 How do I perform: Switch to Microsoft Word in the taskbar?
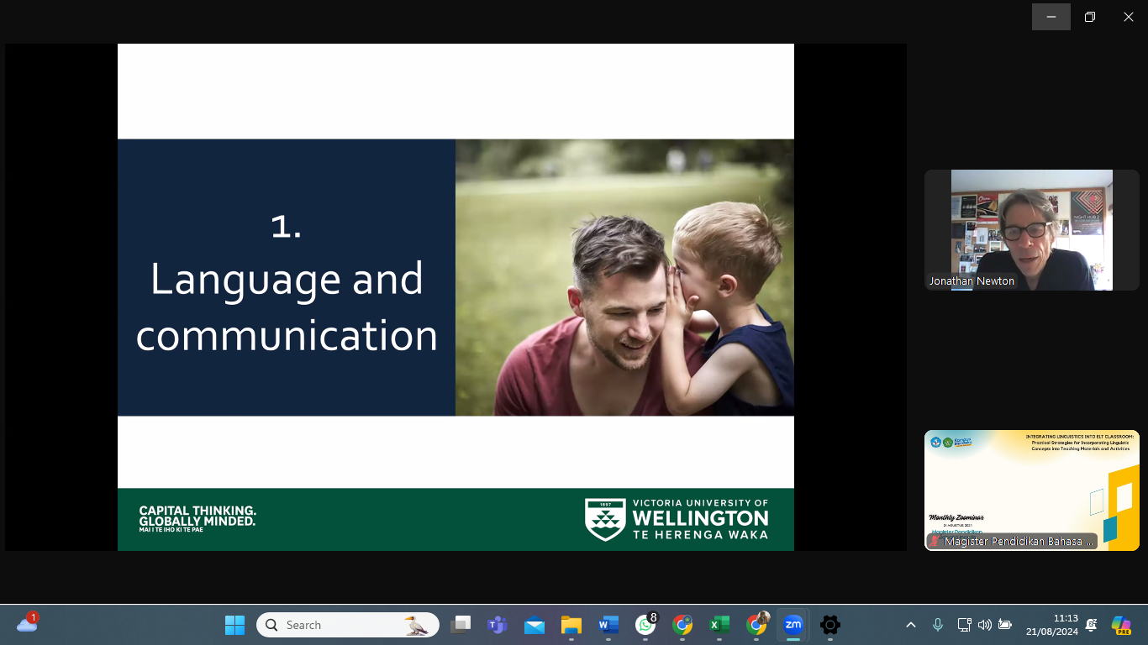(x=608, y=625)
